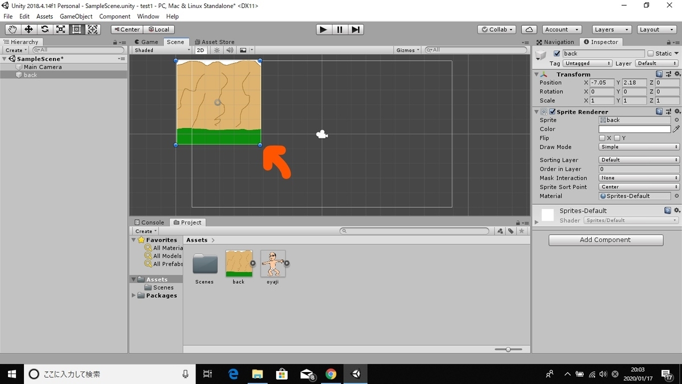This screenshot has width=682, height=384.
Task: Open File Explorer in taskbar
Action: click(257, 374)
